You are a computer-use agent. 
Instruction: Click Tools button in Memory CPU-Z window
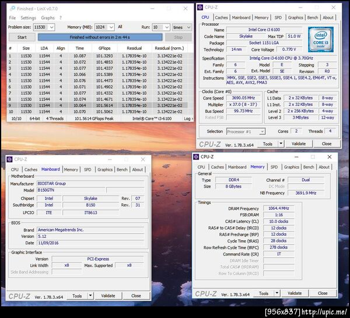click(264, 293)
